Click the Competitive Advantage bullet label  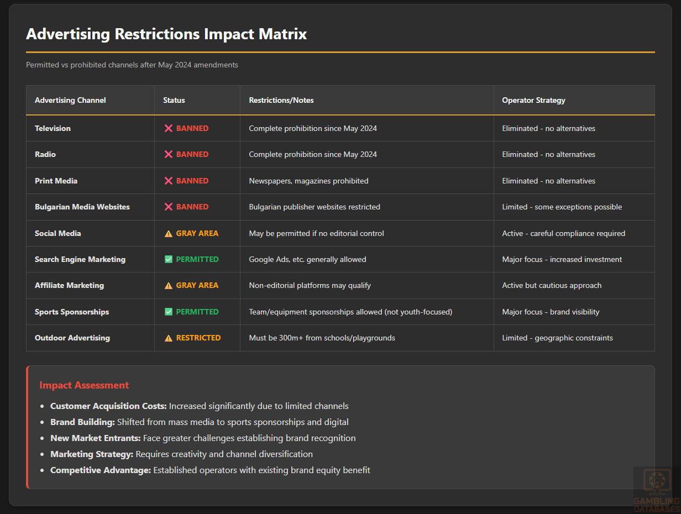(x=101, y=470)
